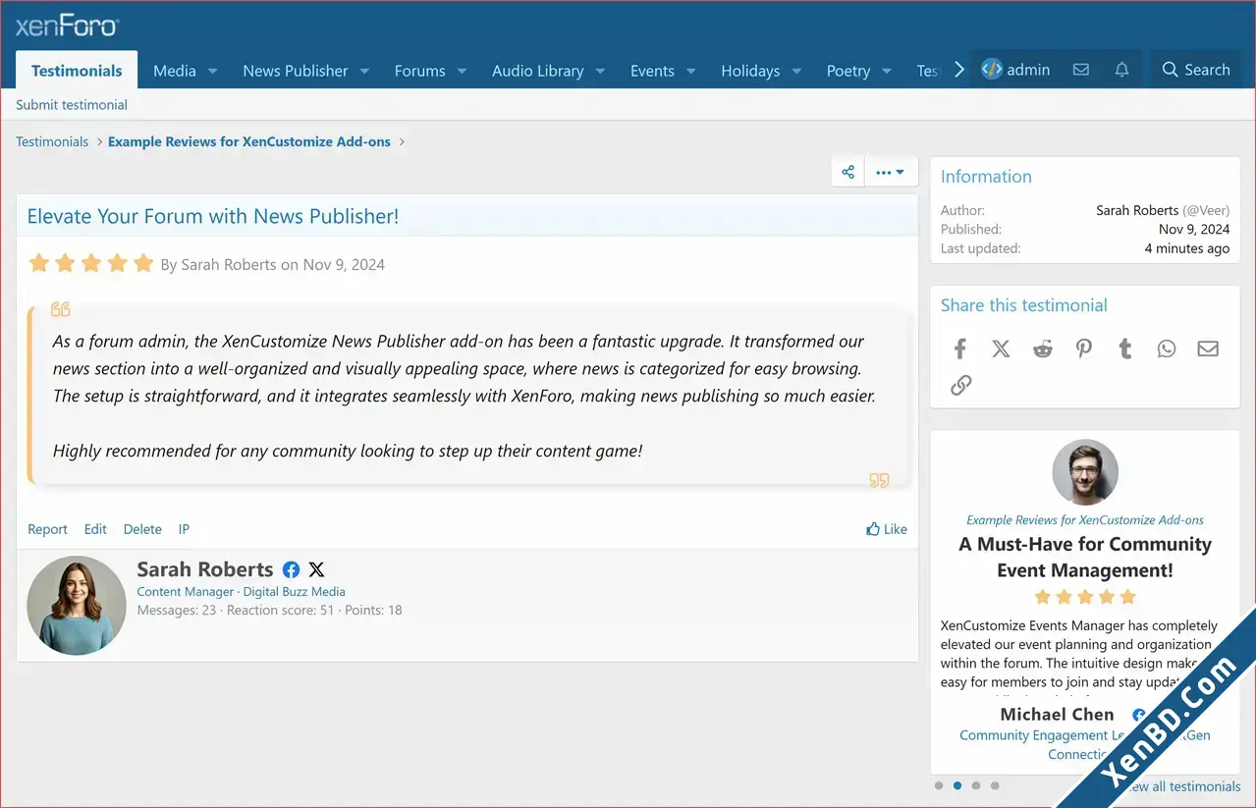This screenshot has height=808, width=1256.
Task: Open the News Publisher tab
Action: pyautogui.click(x=296, y=71)
